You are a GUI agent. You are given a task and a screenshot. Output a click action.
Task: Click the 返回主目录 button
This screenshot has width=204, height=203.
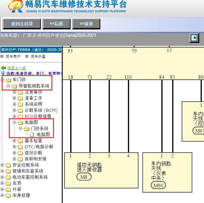22,24
